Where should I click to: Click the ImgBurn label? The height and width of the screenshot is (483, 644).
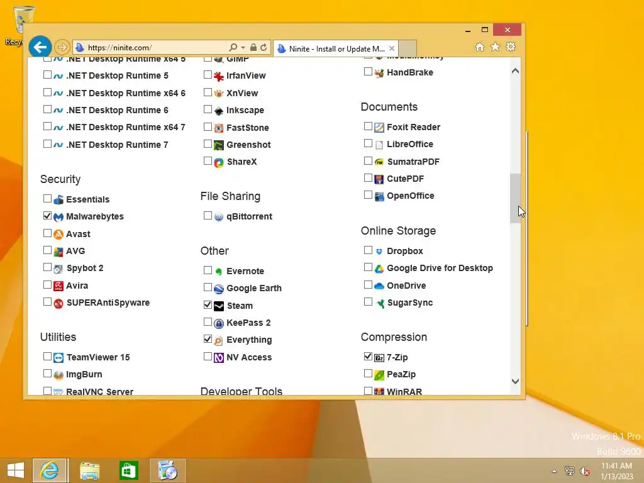tap(84, 375)
